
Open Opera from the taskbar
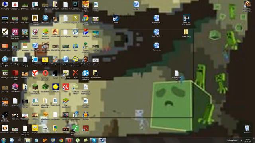click(69, 140)
